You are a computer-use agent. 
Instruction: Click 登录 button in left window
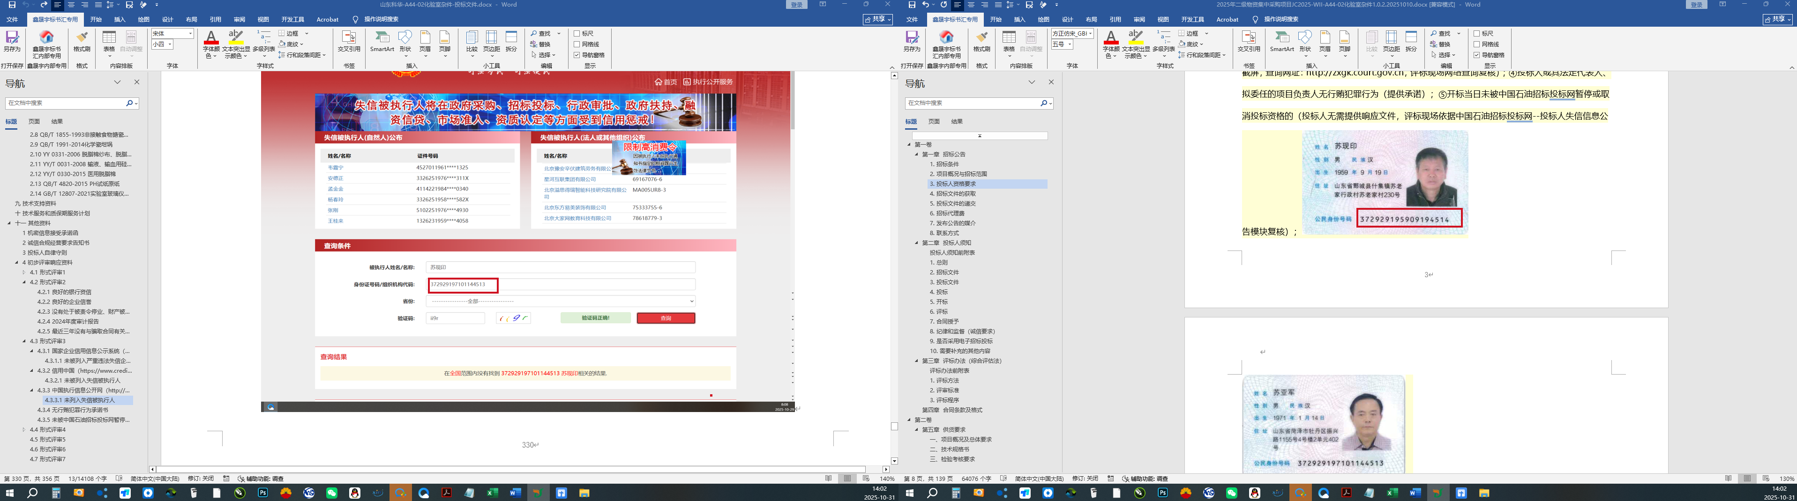(797, 5)
